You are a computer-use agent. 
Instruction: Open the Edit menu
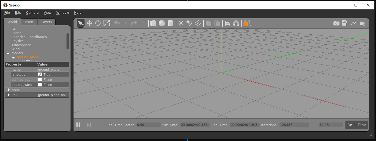(x=18, y=13)
